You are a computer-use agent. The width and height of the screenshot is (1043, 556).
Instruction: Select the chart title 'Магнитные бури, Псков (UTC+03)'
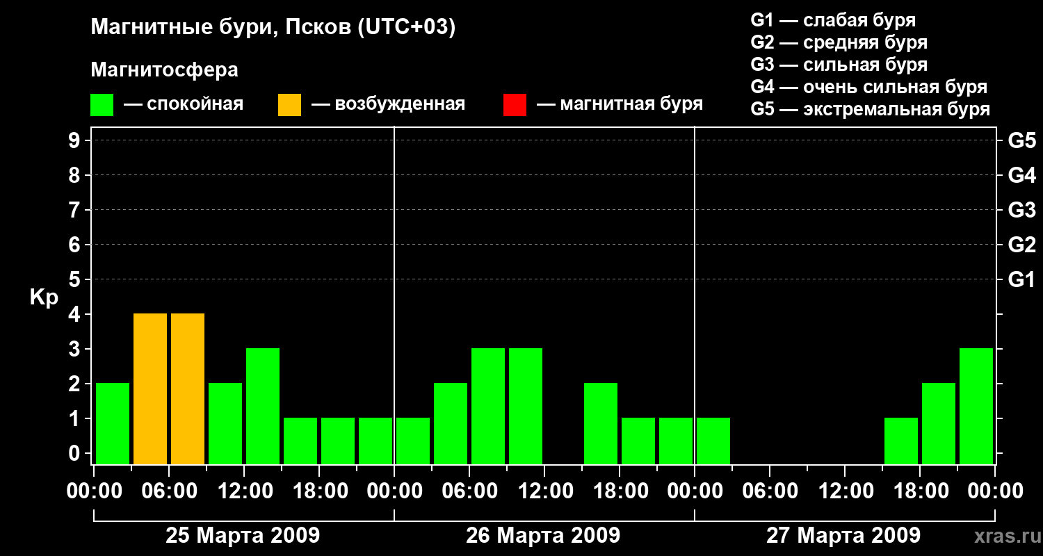tap(273, 28)
